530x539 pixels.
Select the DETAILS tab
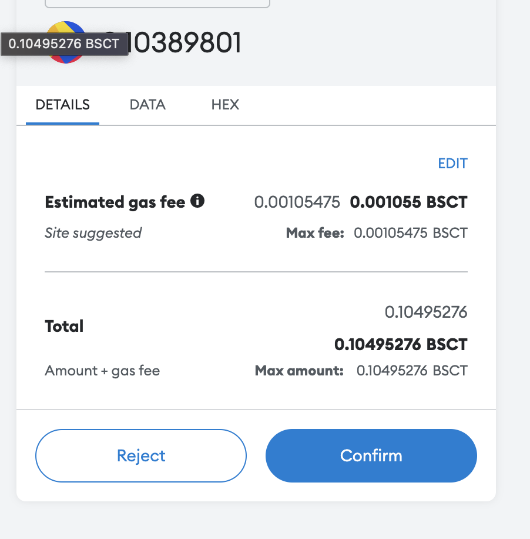point(62,105)
